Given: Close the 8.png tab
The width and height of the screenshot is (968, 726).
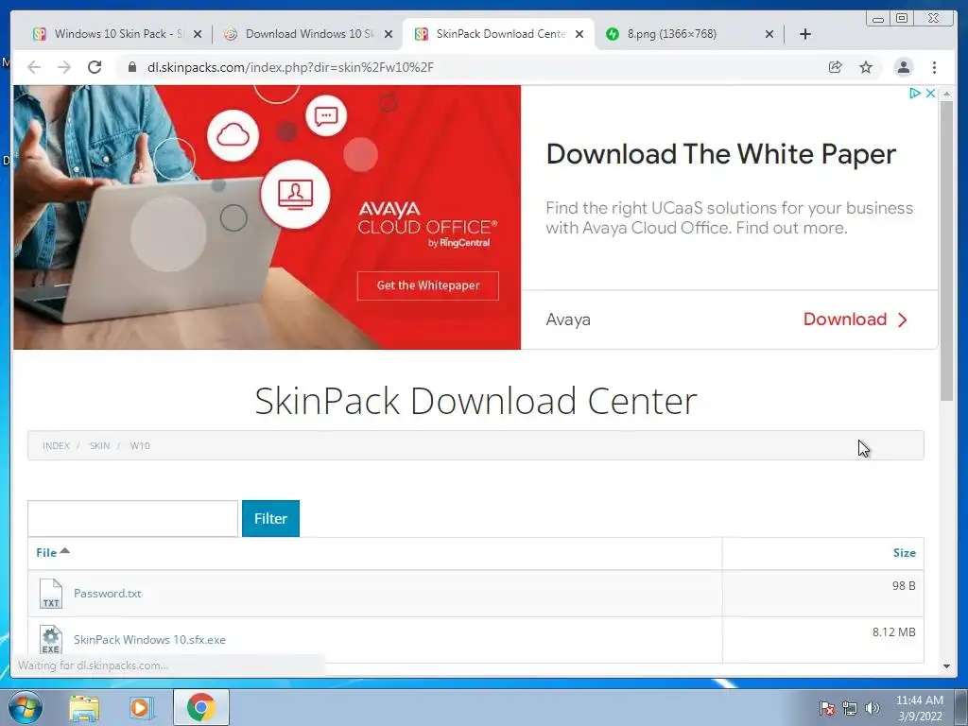Looking at the screenshot, I should click(769, 35).
